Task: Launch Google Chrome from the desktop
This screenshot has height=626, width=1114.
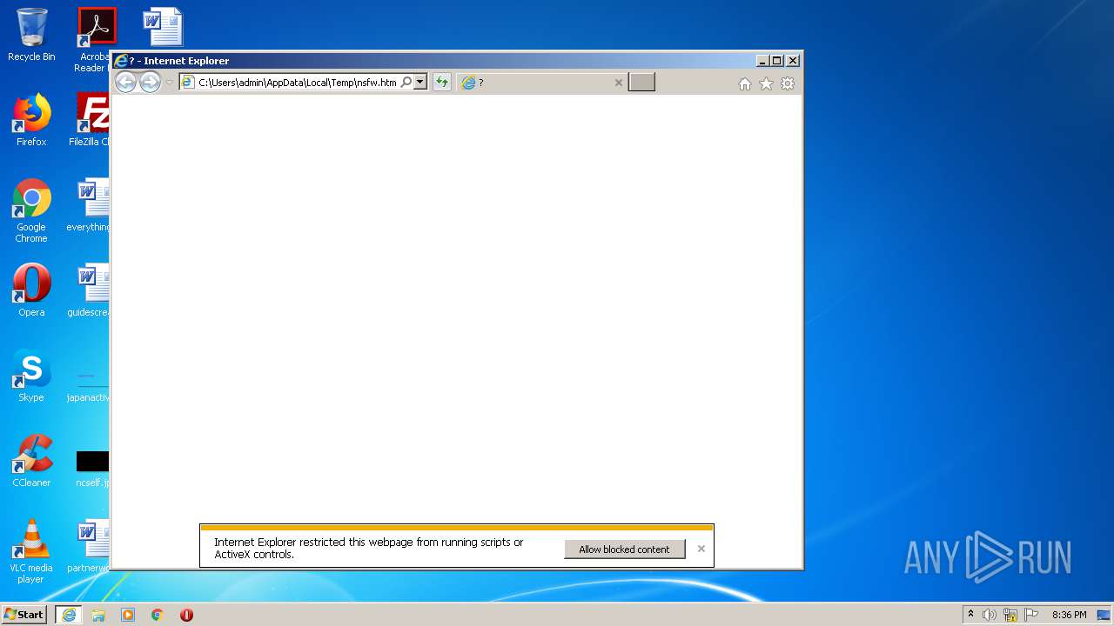Action: 31,210
